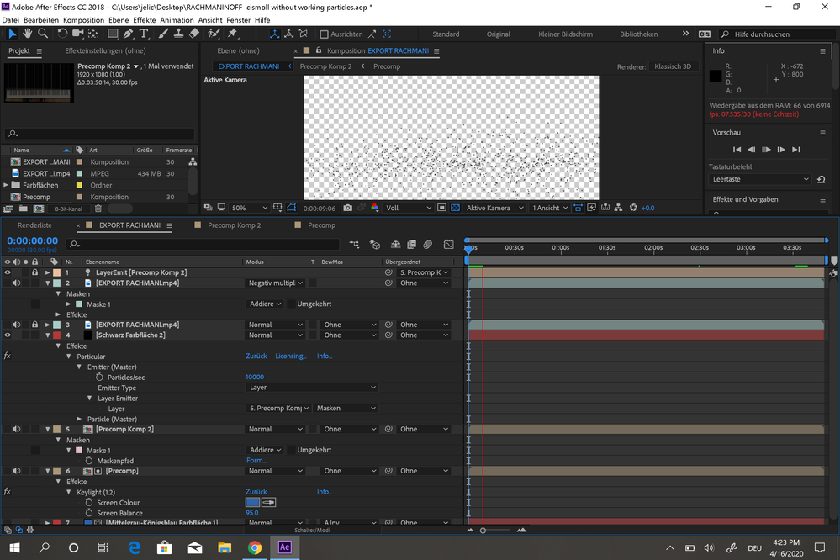Select the Puppet Pin tool
This screenshot has height=560, width=840.
tap(233, 34)
